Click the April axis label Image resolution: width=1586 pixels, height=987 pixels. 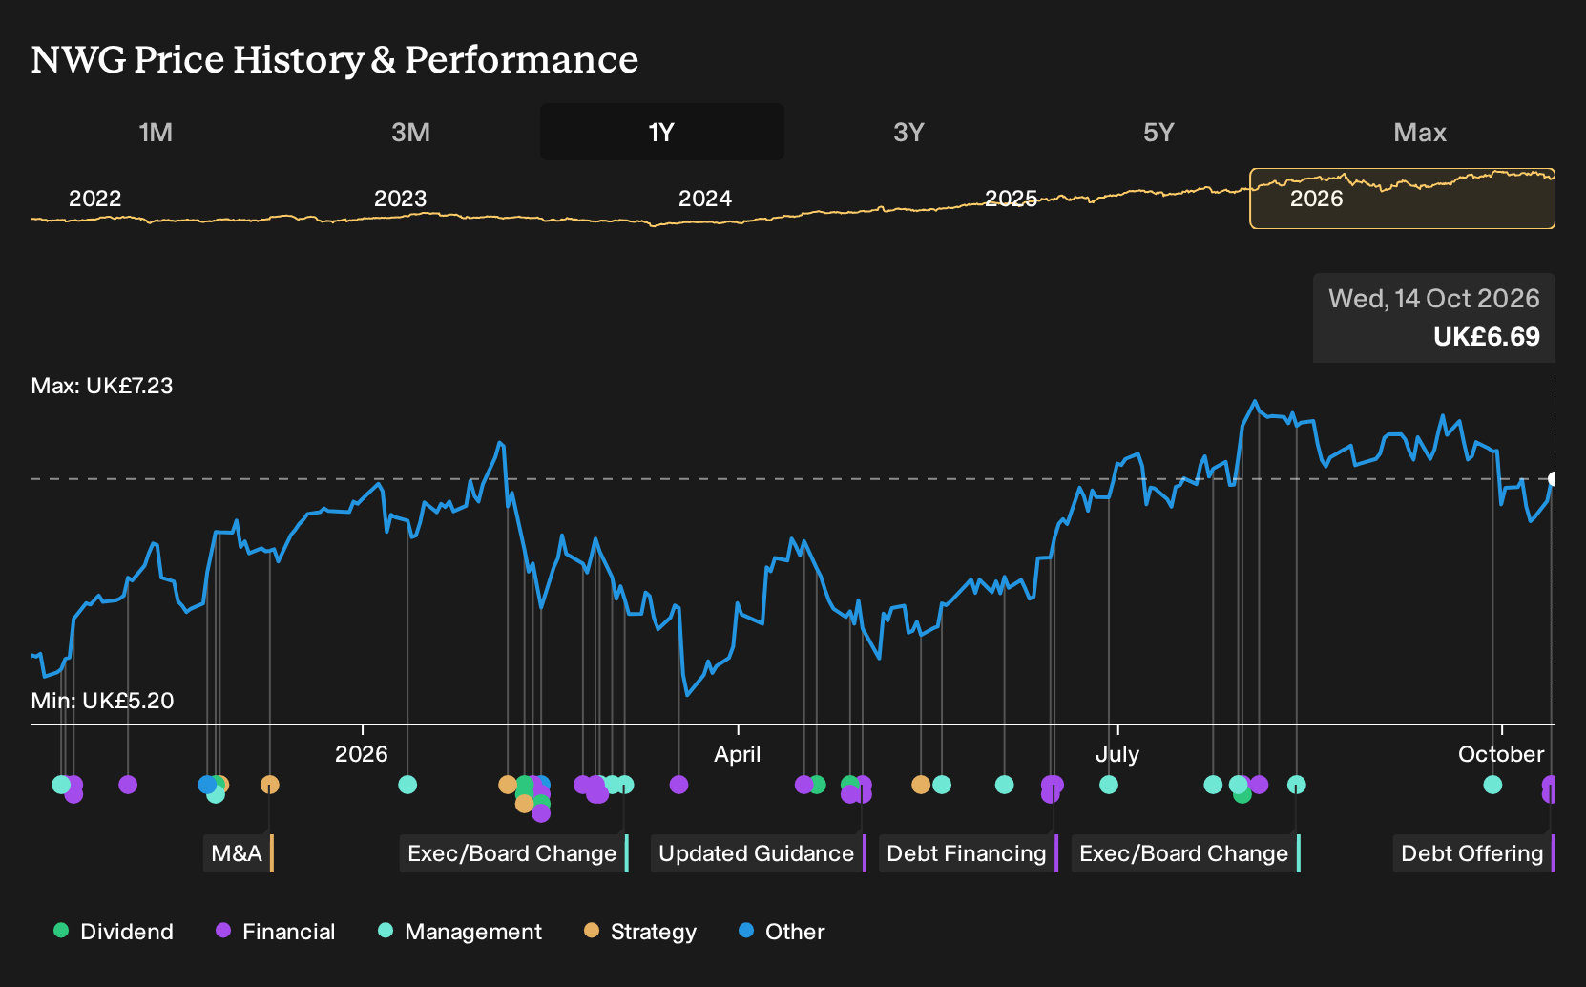point(738,754)
